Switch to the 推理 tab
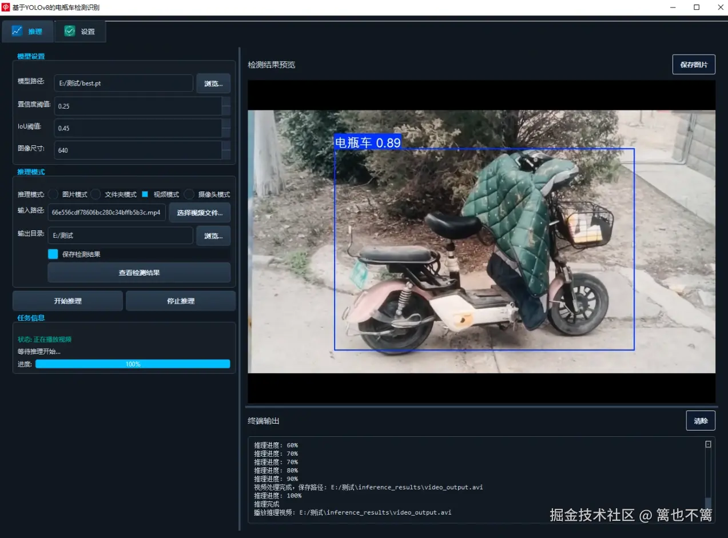 click(x=27, y=31)
